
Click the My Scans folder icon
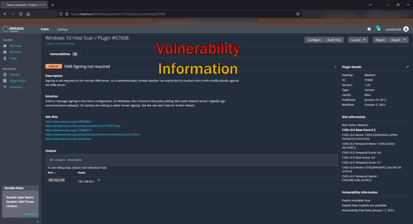point(5,46)
